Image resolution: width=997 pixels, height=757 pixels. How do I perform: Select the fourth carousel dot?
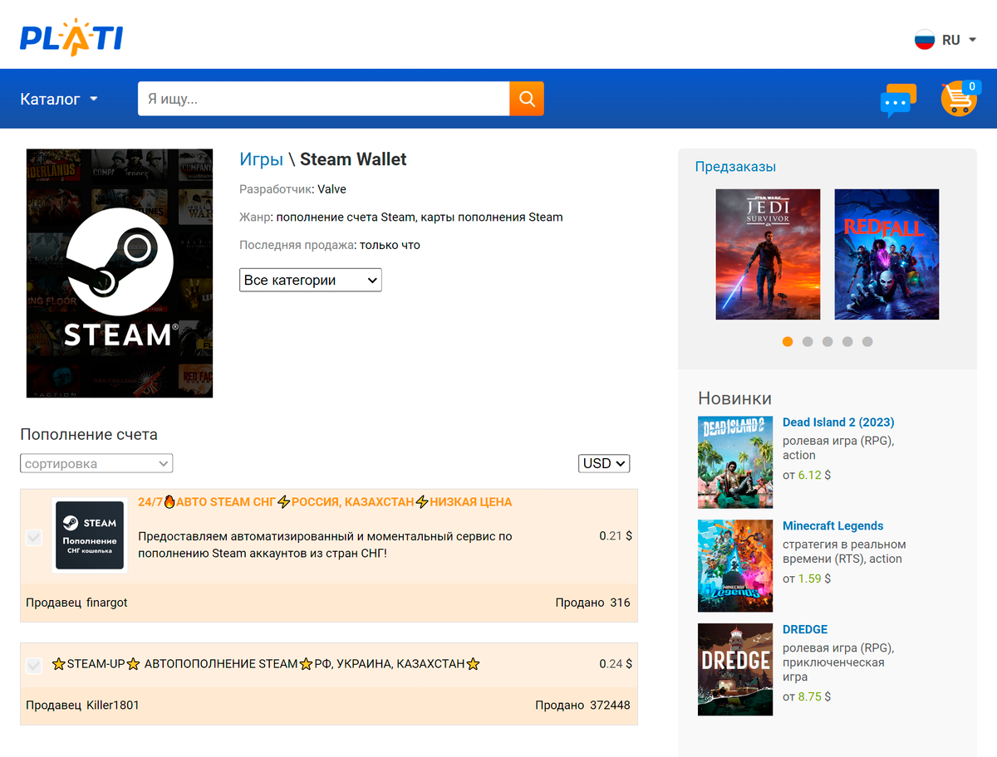pyautogui.click(x=847, y=341)
